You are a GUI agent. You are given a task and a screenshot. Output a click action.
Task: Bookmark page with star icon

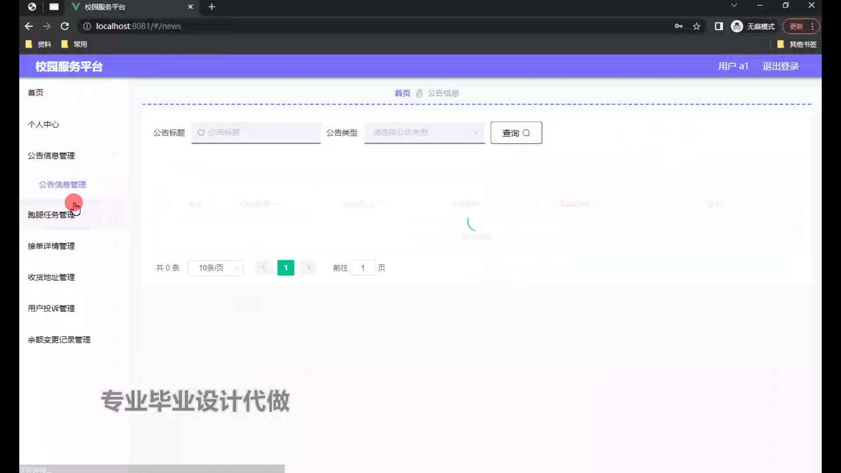[696, 26]
